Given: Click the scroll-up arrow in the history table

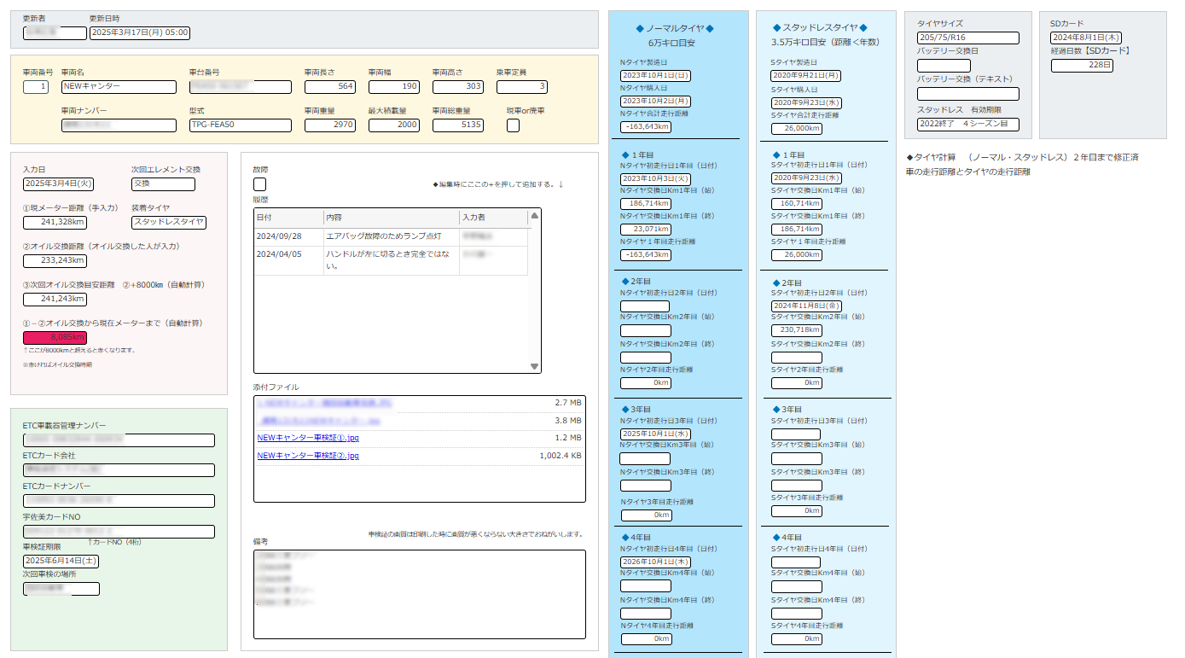Looking at the screenshot, I should coord(535,216).
